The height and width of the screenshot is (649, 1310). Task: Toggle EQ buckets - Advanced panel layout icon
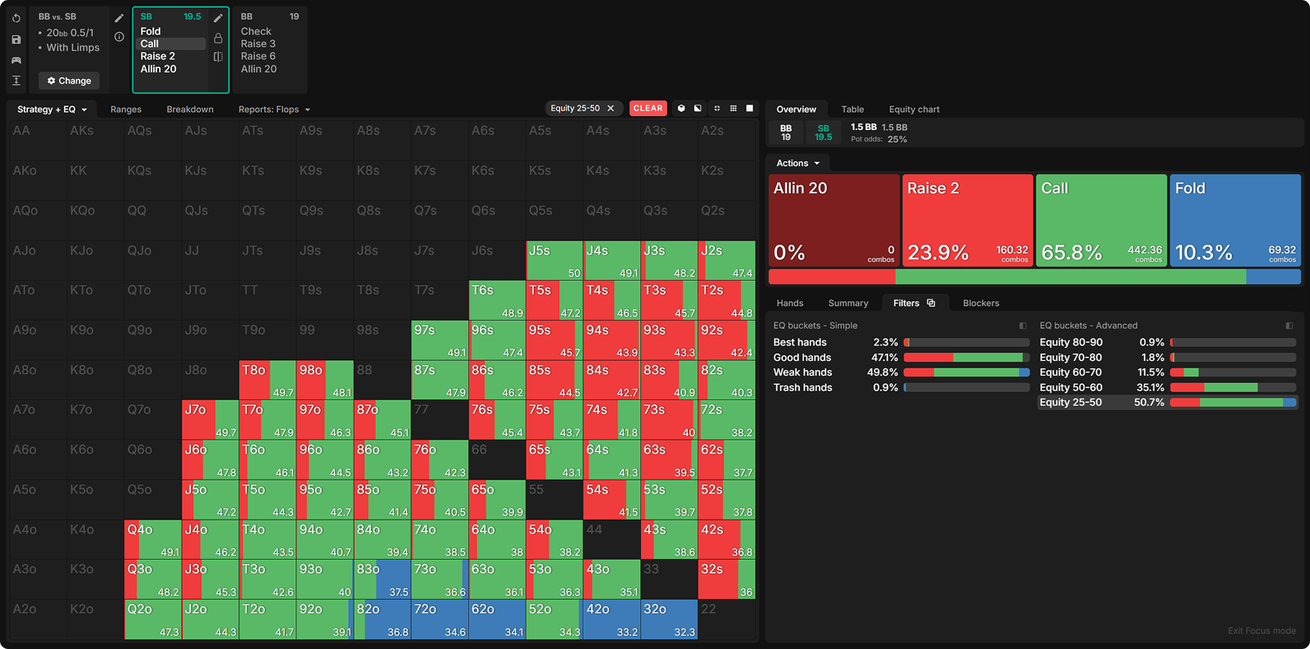tap(1289, 326)
